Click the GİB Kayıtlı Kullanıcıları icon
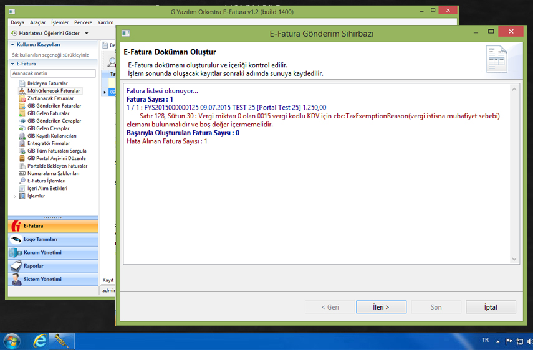Screen dimensions: 533x350 click(22, 136)
